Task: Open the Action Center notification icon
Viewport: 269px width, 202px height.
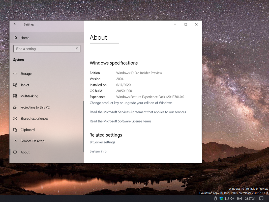Action: [261, 198]
